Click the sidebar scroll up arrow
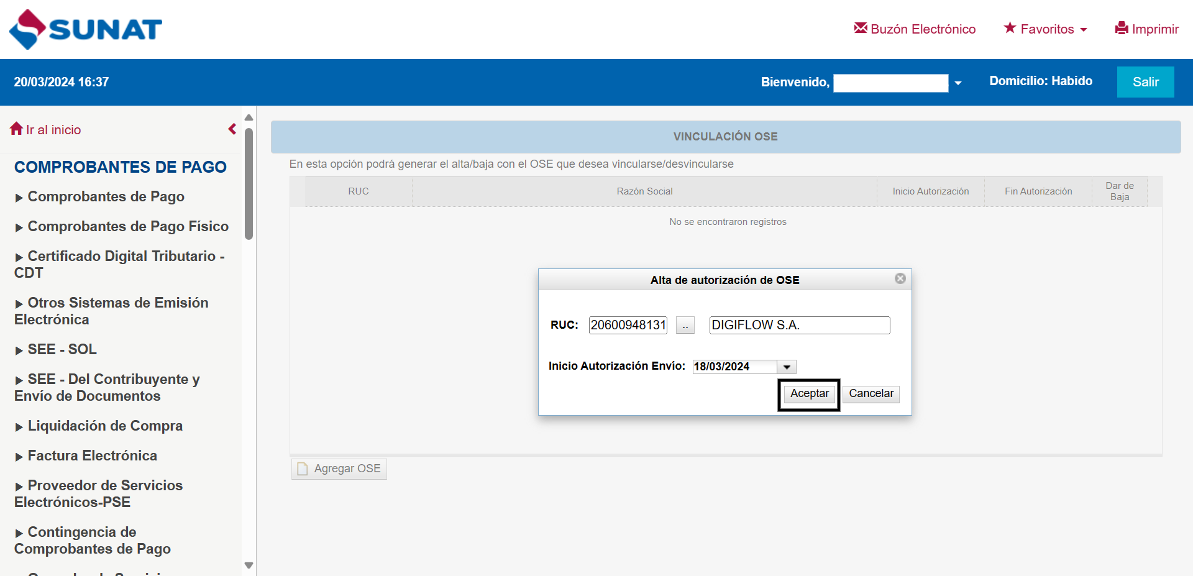The width and height of the screenshot is (1193, 576). click(x=249, y=117)
